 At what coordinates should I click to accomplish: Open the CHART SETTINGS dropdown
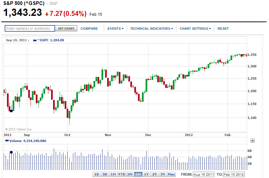pos(195,28)
